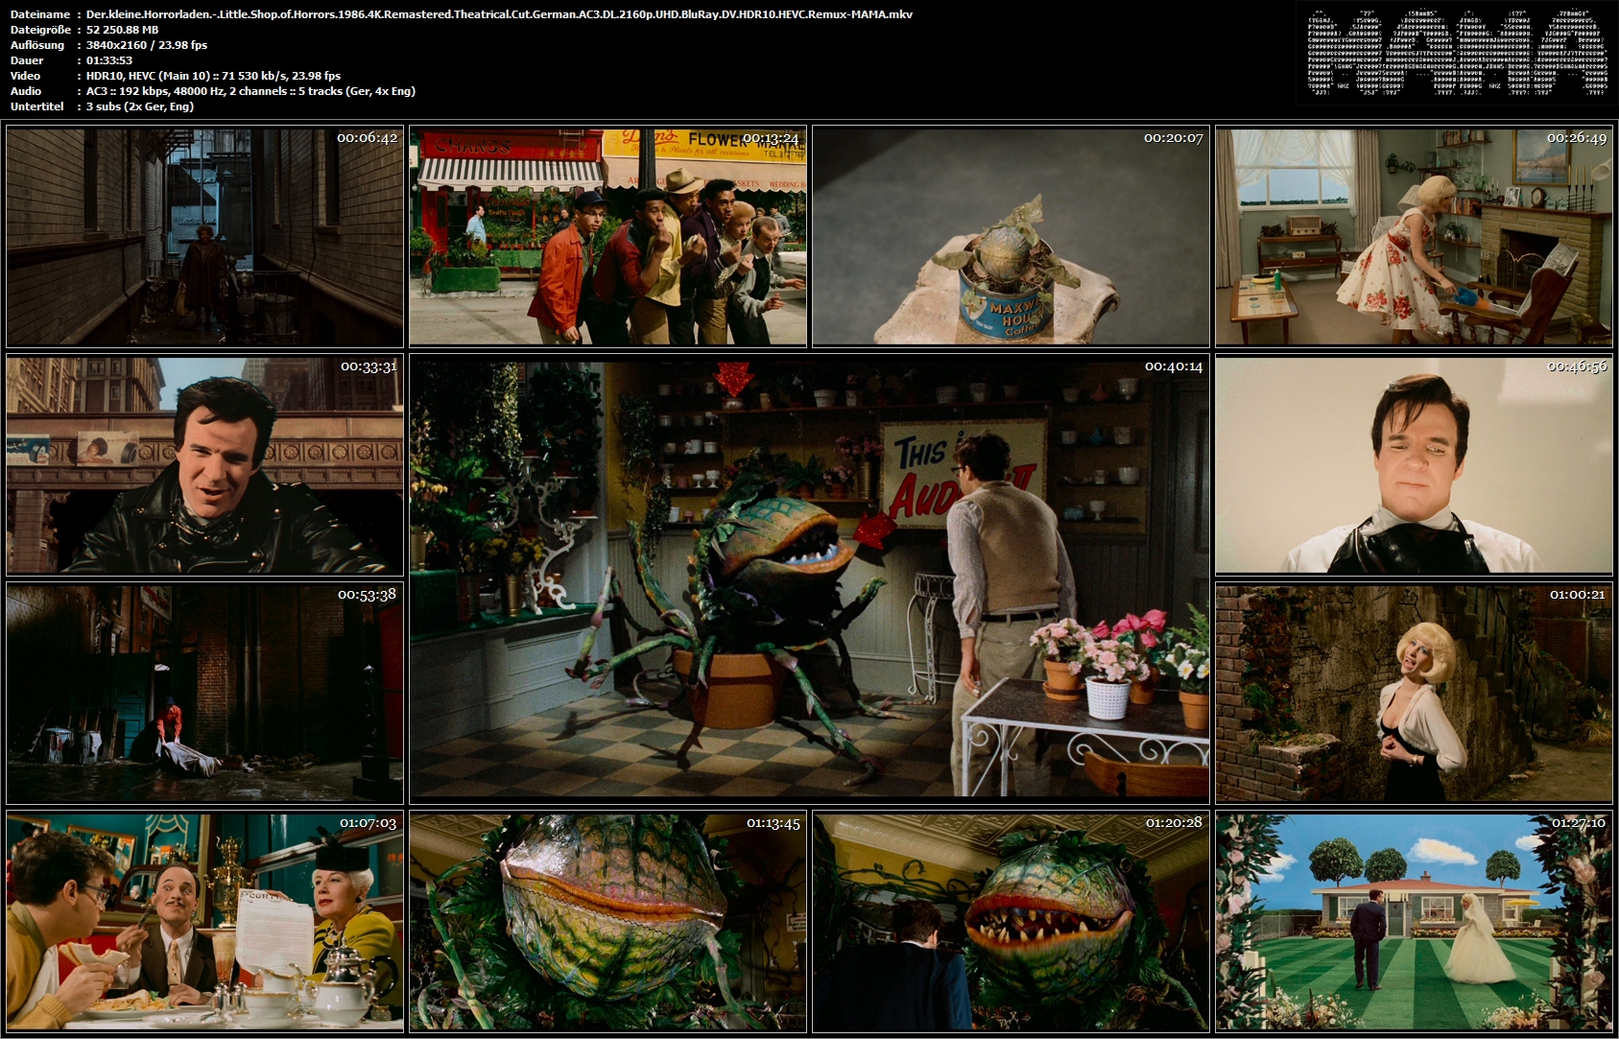Open the 00:26:49 living room thumbnail

(1414, 236)
